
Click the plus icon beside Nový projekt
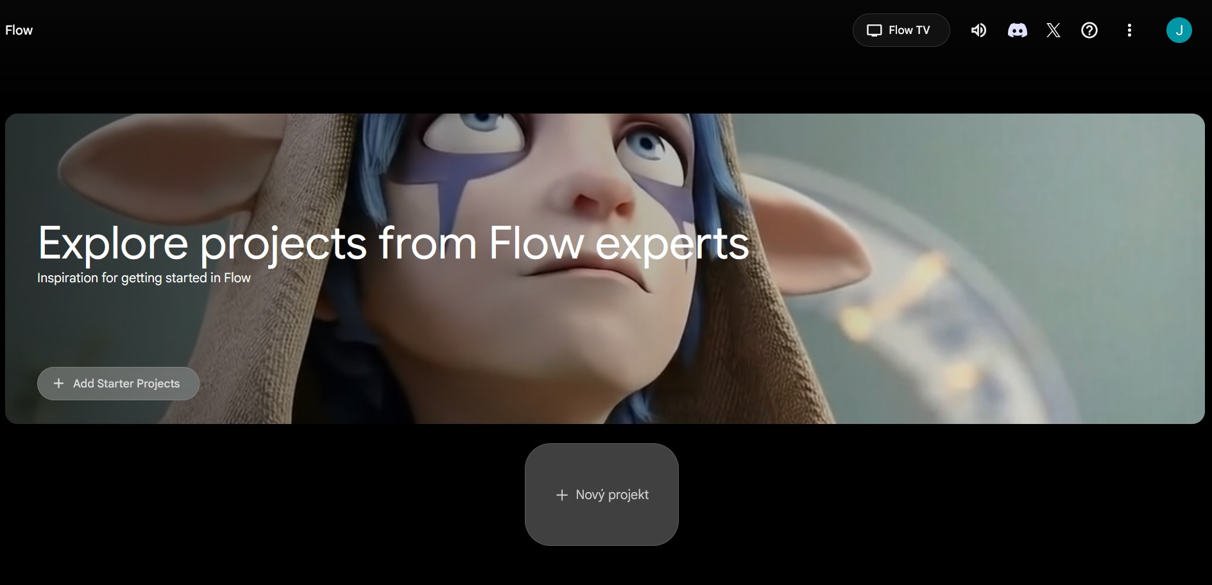pos(561,495)
